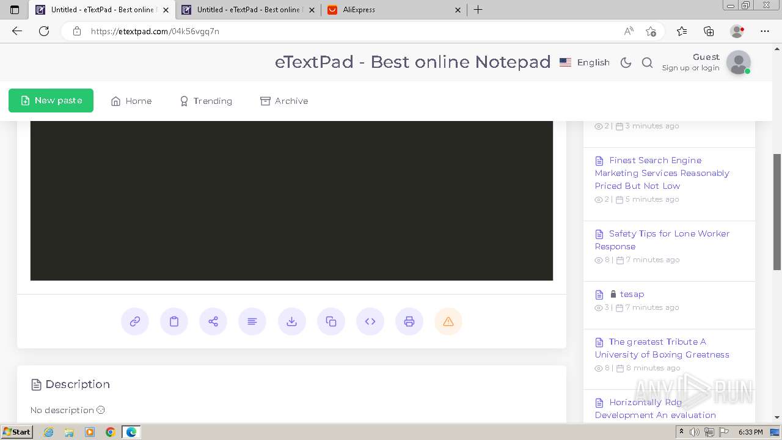Add page to favorites with star-plus icon
Image resolution: width=782 pixels, height=440 pixels.
pos(651,31)
